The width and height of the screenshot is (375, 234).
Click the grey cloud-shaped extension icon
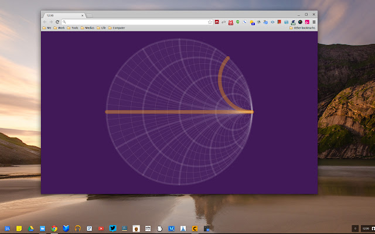tap(259, 22)
